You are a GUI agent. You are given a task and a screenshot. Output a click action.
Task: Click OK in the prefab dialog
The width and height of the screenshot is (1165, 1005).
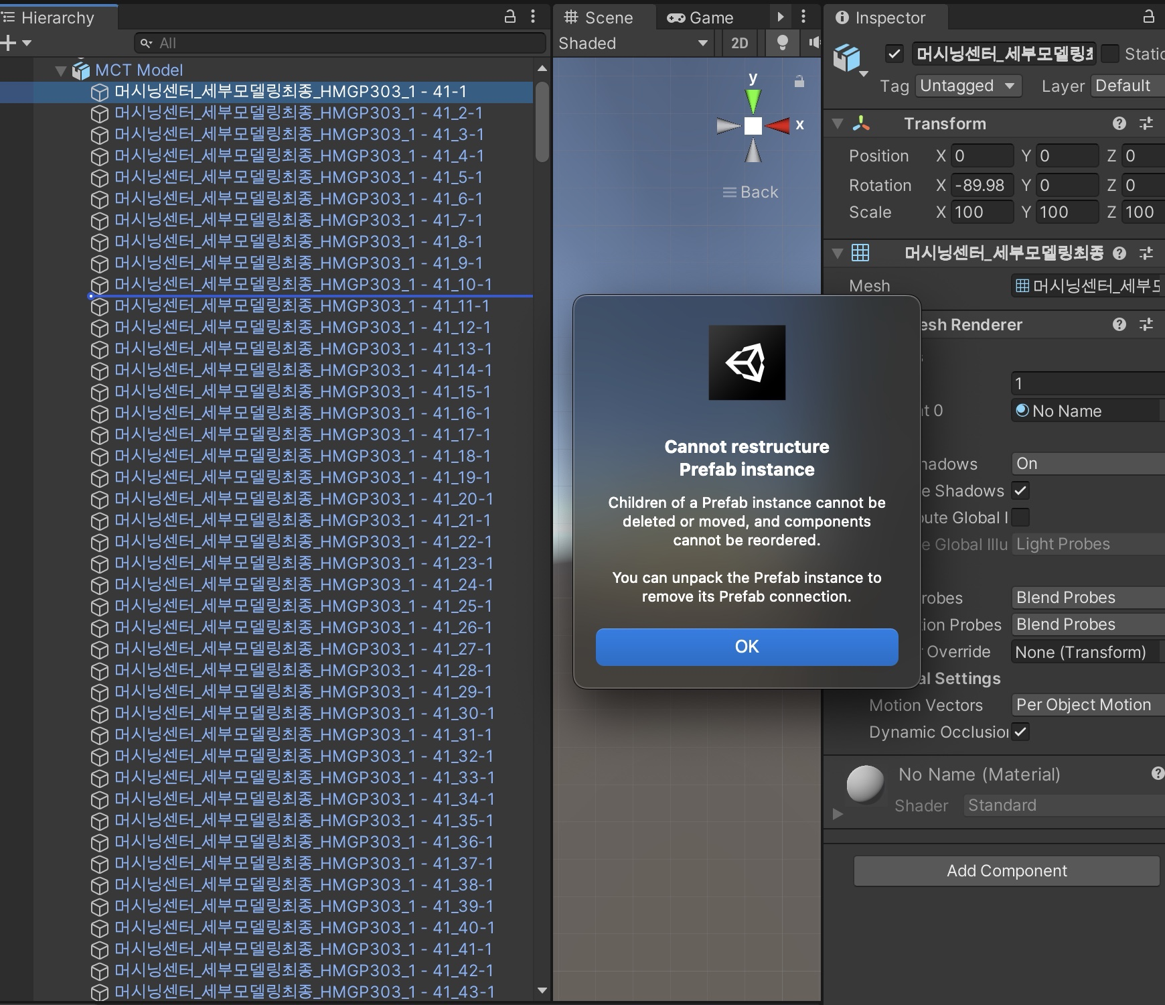(x=747, y=647)
